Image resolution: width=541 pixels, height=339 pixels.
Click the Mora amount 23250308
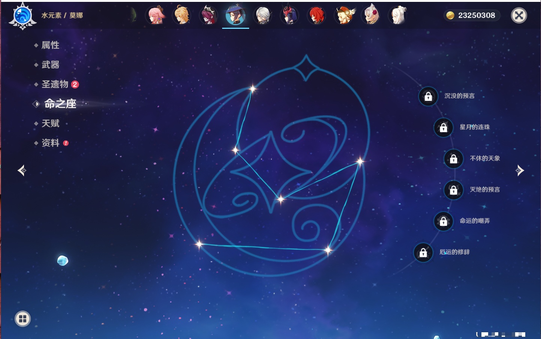tap(477, 15)
